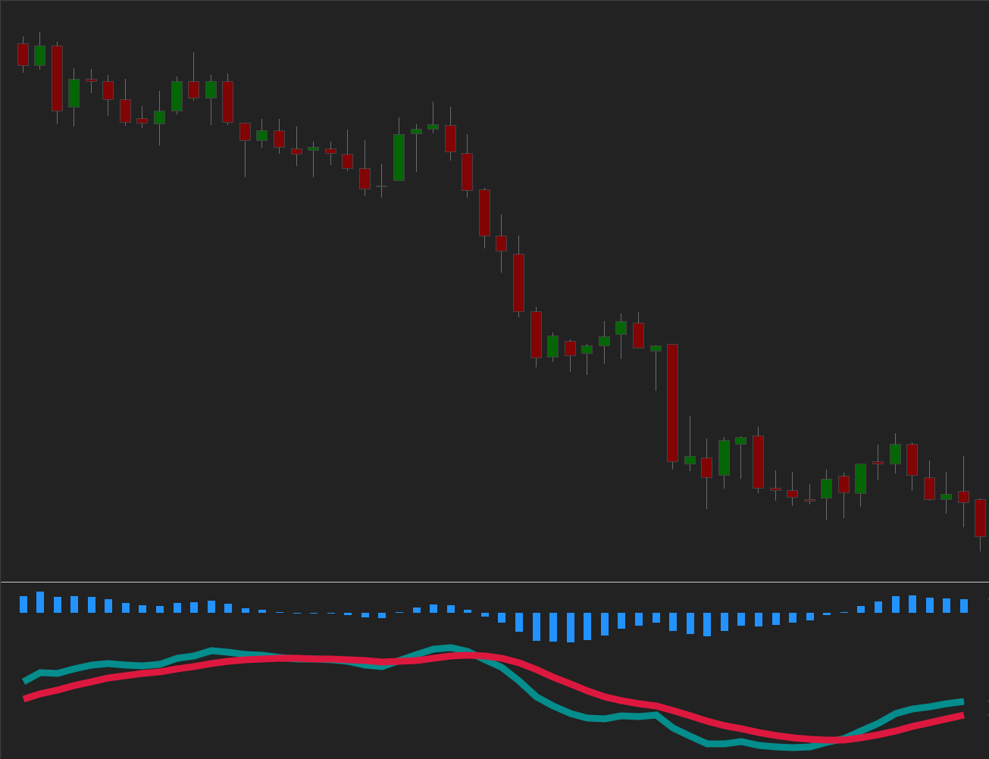Click the left starting point of the teal line
The width and height of the screenshot is (989, 759).
tap(26, 680)
